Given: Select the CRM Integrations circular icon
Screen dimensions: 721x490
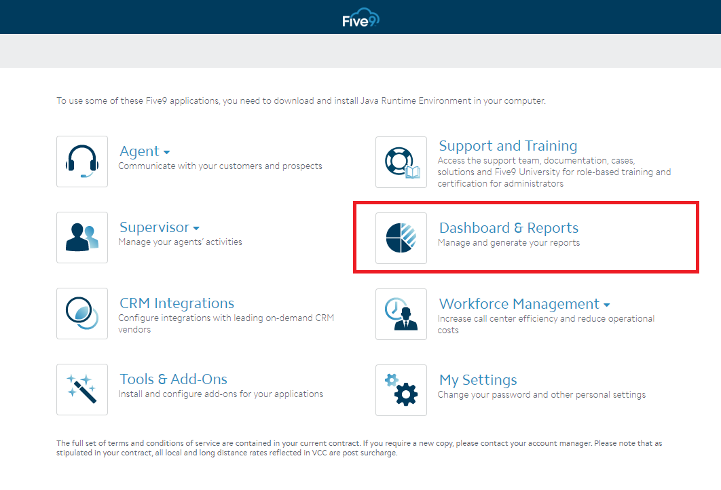Looking at the screenshot, I should [x=82, y=314].
